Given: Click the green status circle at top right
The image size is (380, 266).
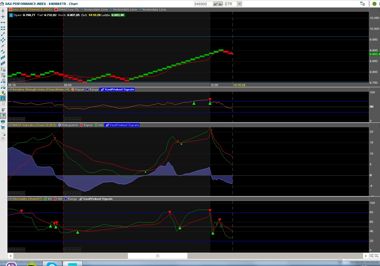Looking at the screenshot, I should 374,4.
